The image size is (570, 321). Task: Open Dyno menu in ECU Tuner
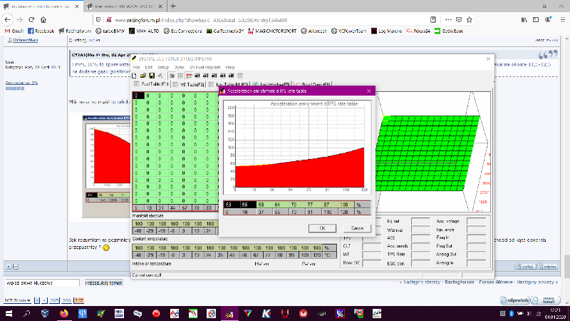pyautogui.click(x=180, y=67)
